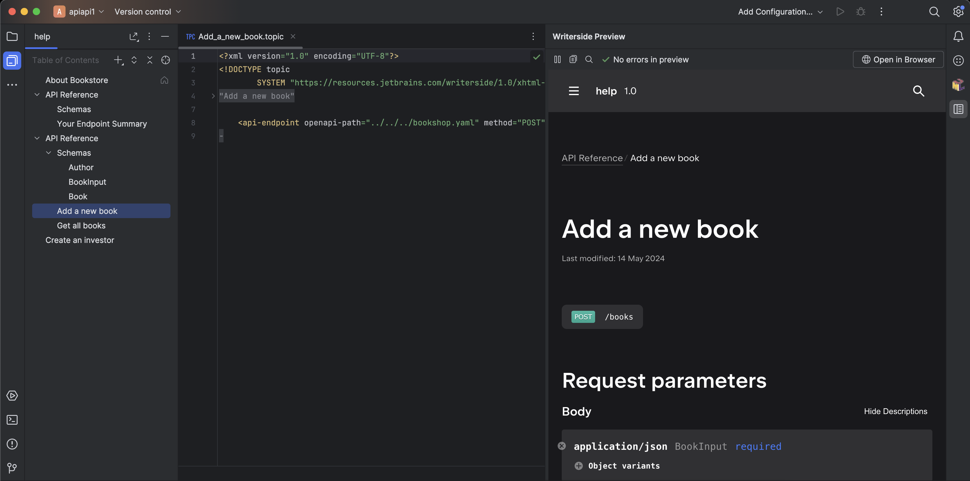The width and height of the screenshot is (970, 481).
Task: Close the Add_a_new_book.topic tab
Action: [x=293, y=36]
